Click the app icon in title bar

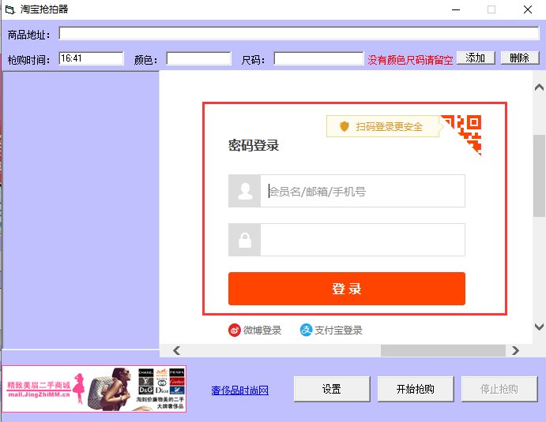(x=9, y=9)
